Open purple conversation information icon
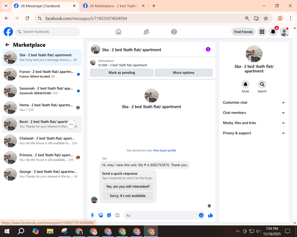This screenshot has height=237, width=297. tap(208, 49)
